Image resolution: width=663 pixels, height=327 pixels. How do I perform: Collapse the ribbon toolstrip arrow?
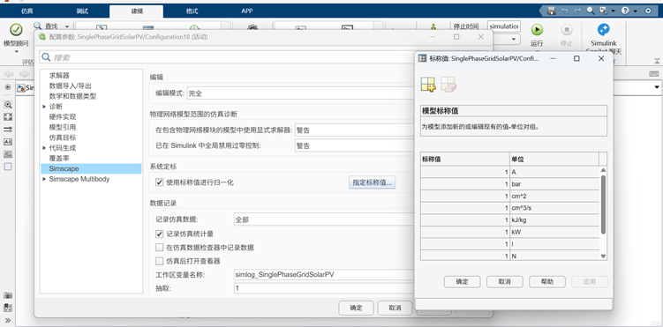[x=657, y=61]
